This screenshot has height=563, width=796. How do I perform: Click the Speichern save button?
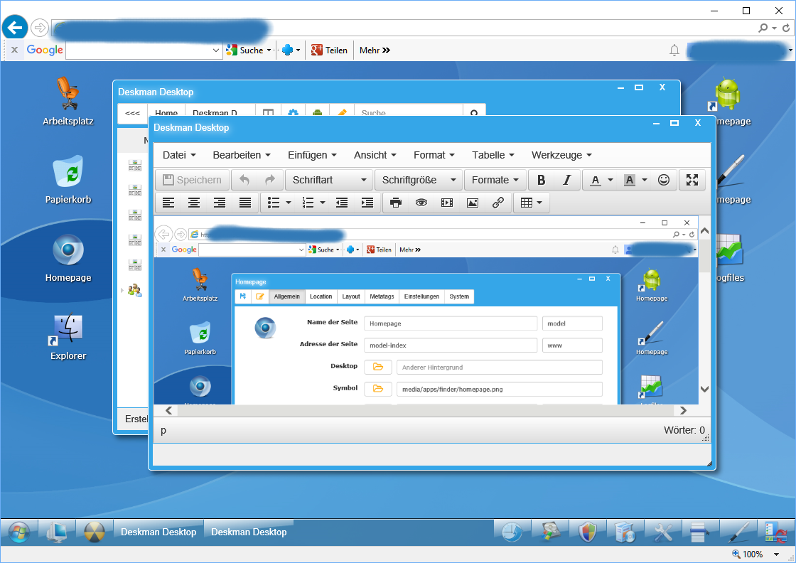(x=192, y=180)
